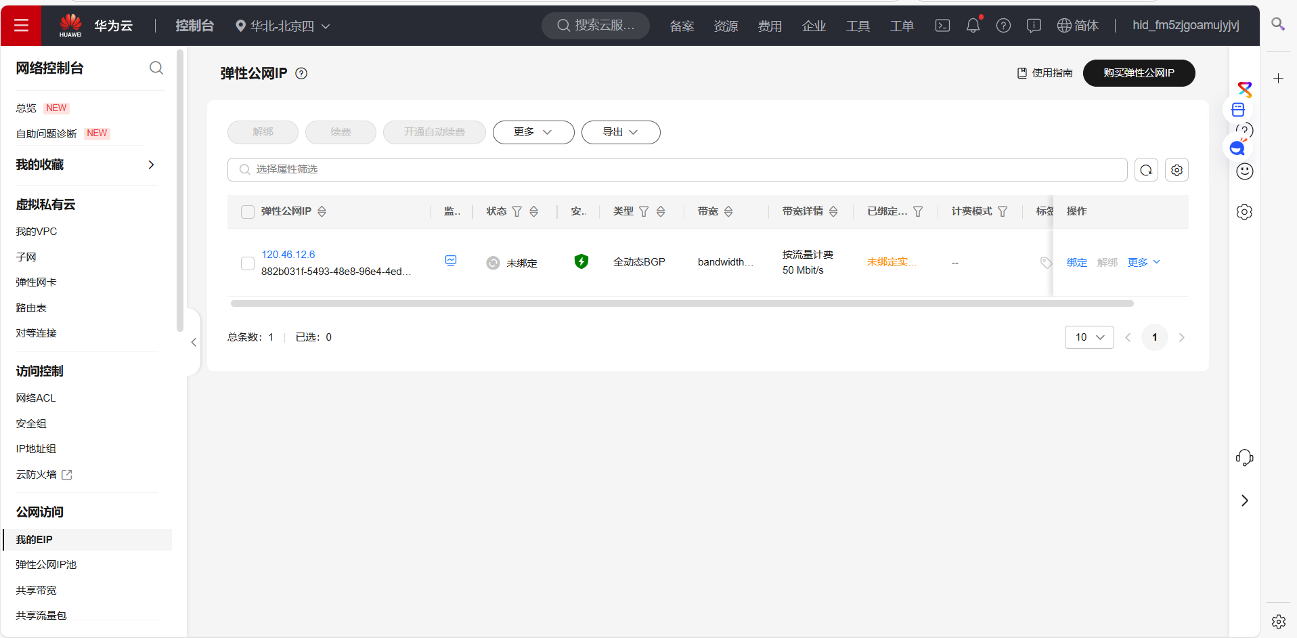Open 自助问题诊断 in the sidebar
Screen dimensions: 1297x638
(x=47, y=134)
